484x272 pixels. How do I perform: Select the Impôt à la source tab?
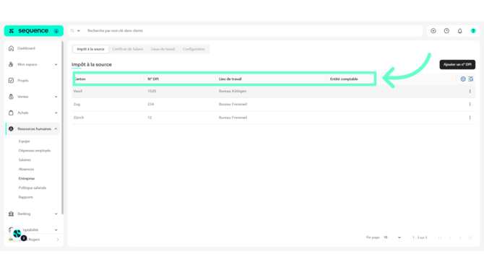91,49
